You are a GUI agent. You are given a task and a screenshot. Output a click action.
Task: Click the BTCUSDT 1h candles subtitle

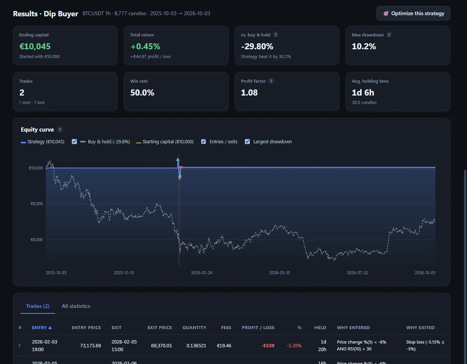coord(146,13)
